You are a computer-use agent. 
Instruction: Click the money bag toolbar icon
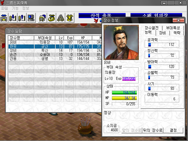tap(52, 18)
